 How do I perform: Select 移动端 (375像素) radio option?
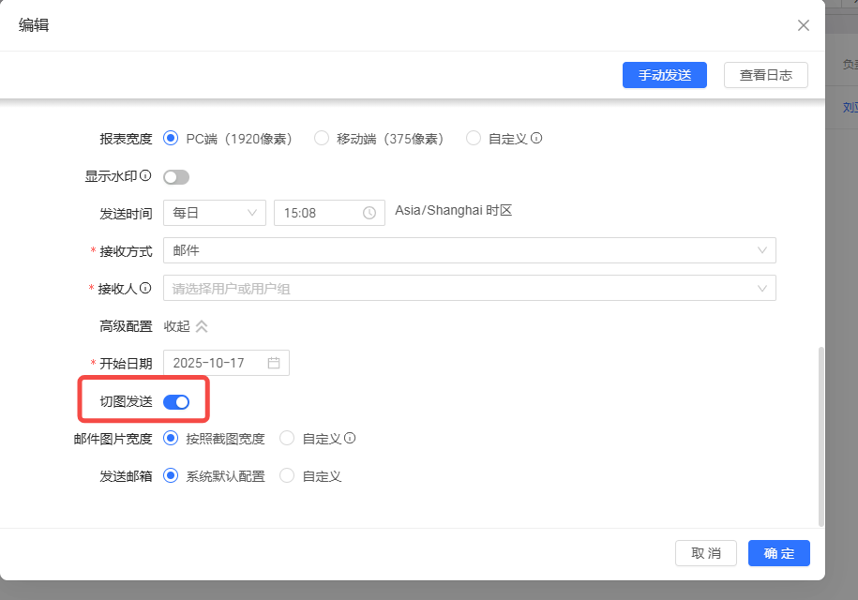[322, 139]
